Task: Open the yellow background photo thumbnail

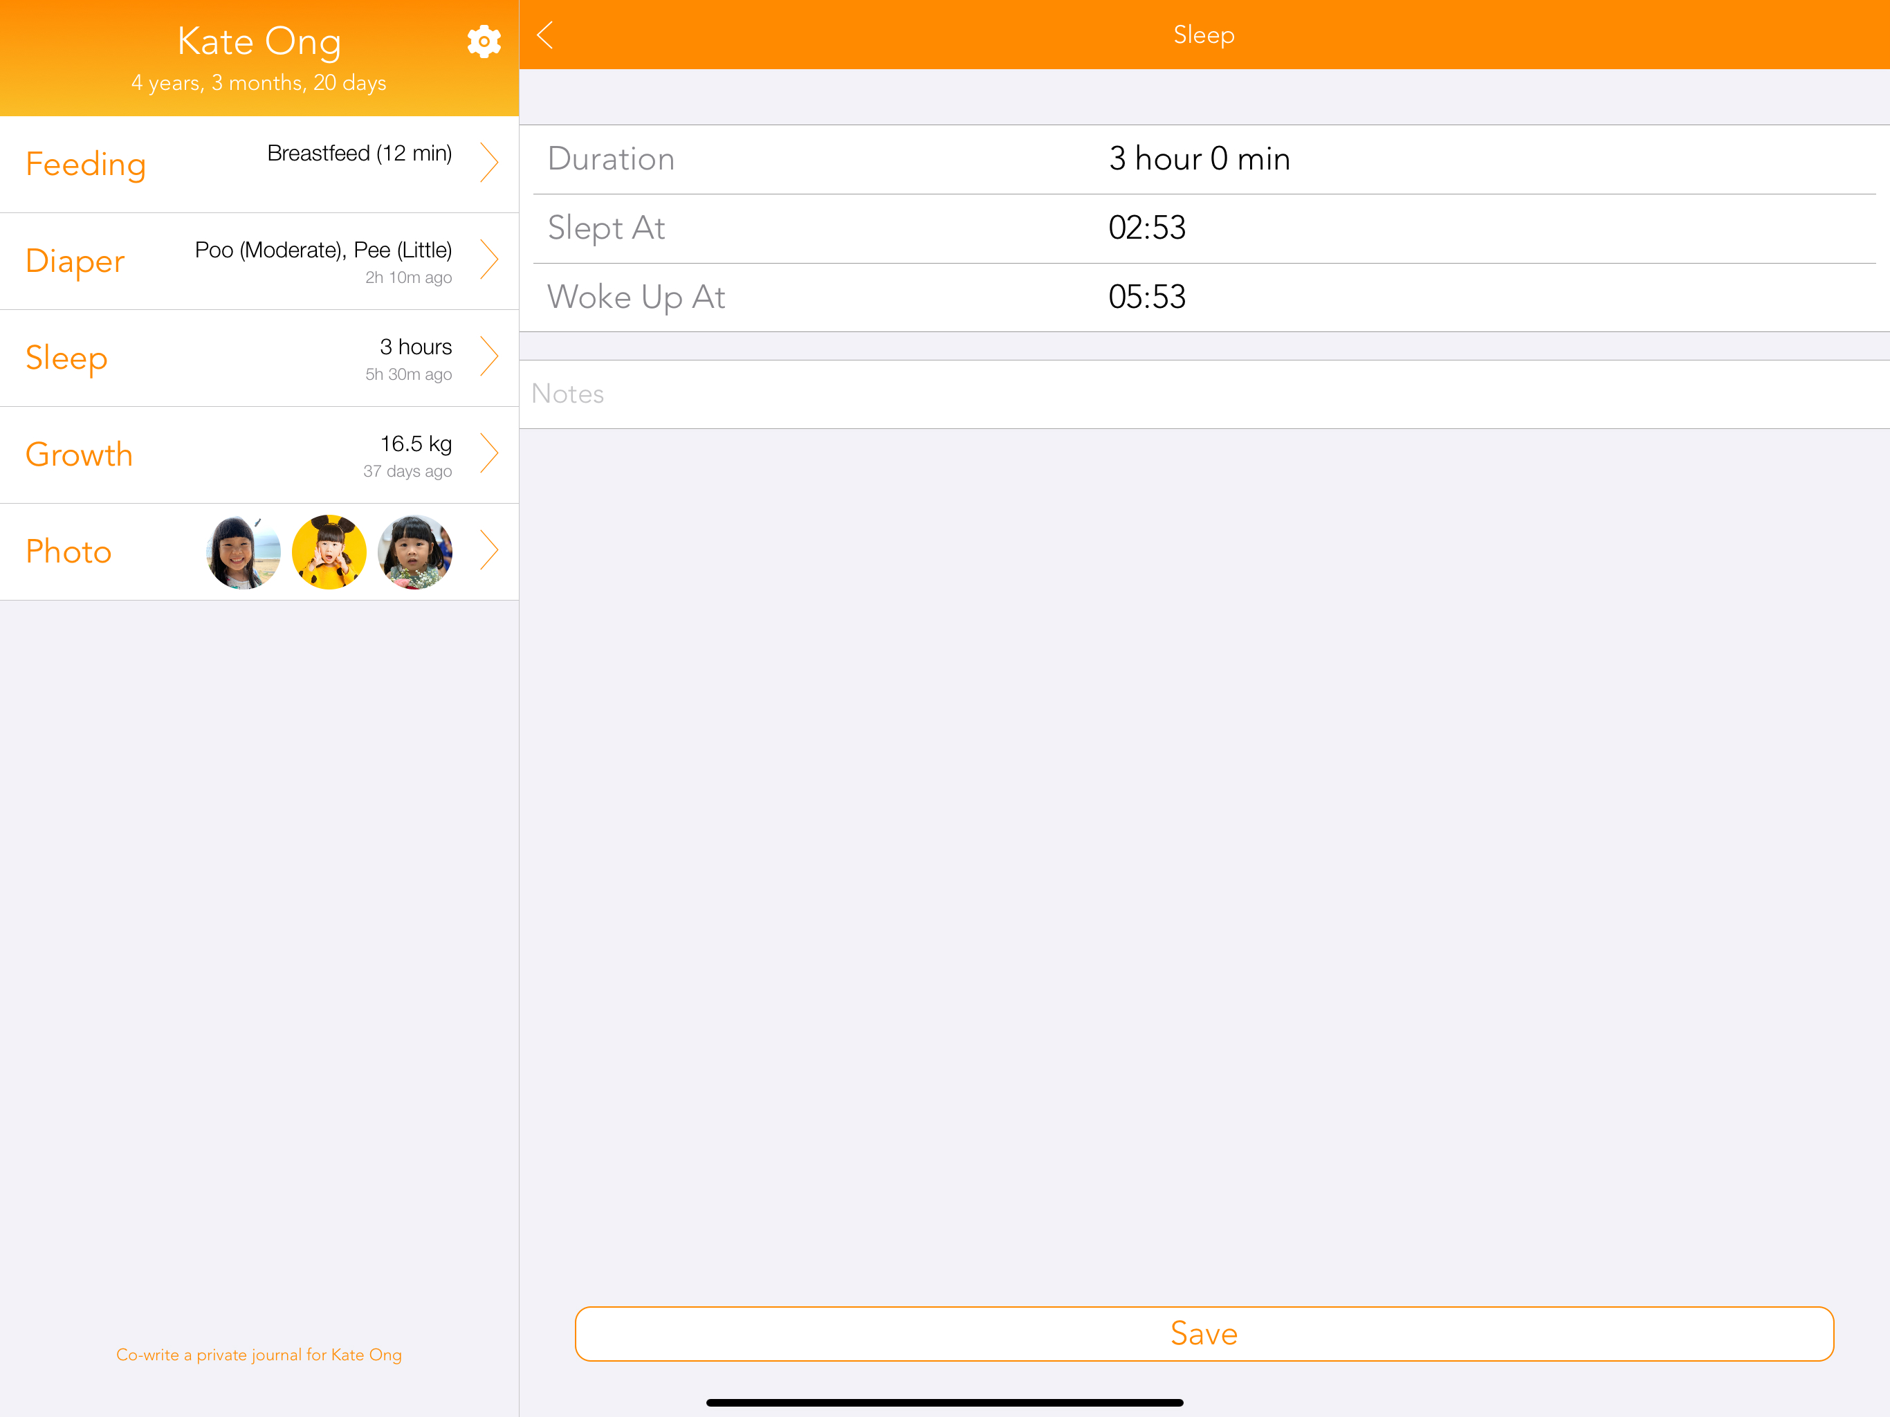Action: (329, 552)
